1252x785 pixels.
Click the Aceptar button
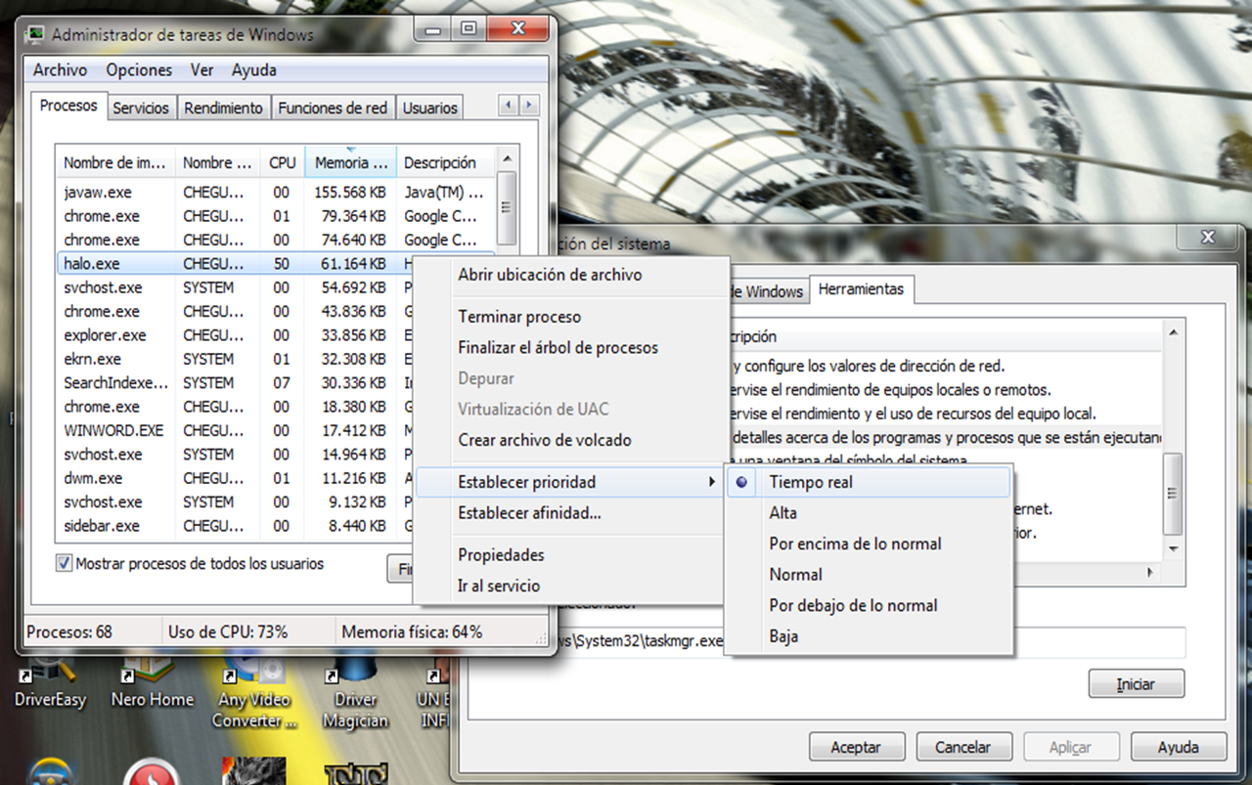856,747
